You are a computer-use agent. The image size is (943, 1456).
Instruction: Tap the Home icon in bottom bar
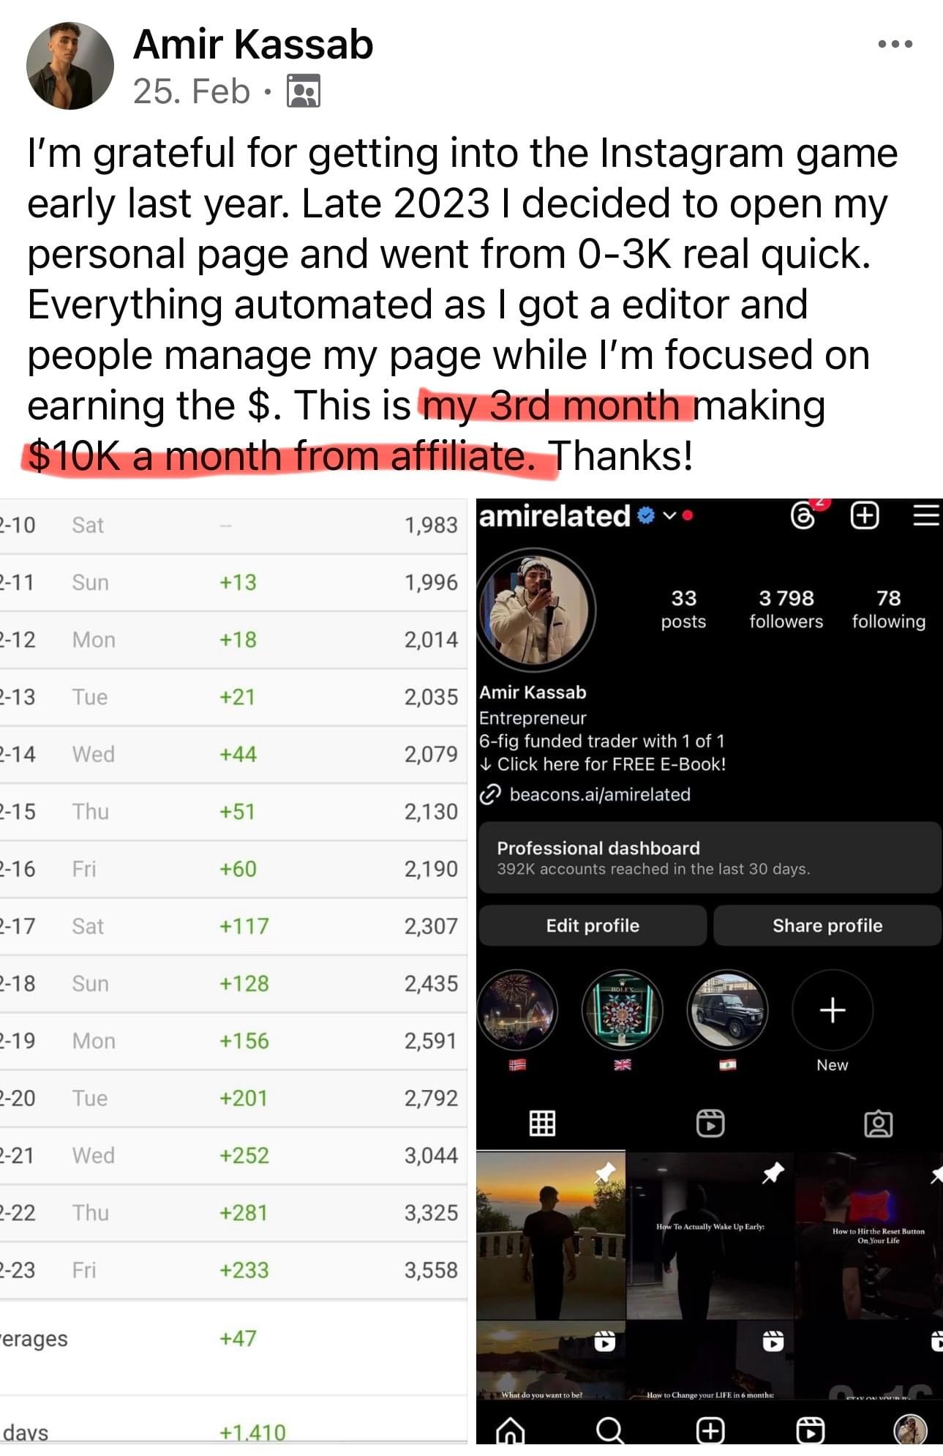coord(510,1430)
